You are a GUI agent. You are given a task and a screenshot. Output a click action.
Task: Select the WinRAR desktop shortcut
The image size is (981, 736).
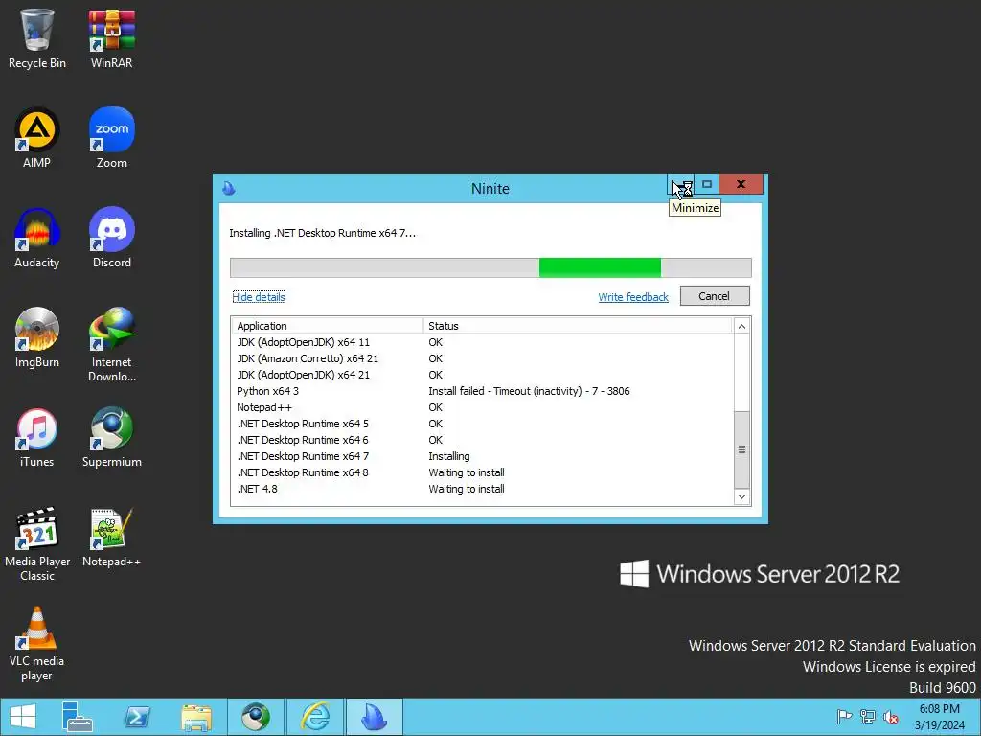coord(111,38)
